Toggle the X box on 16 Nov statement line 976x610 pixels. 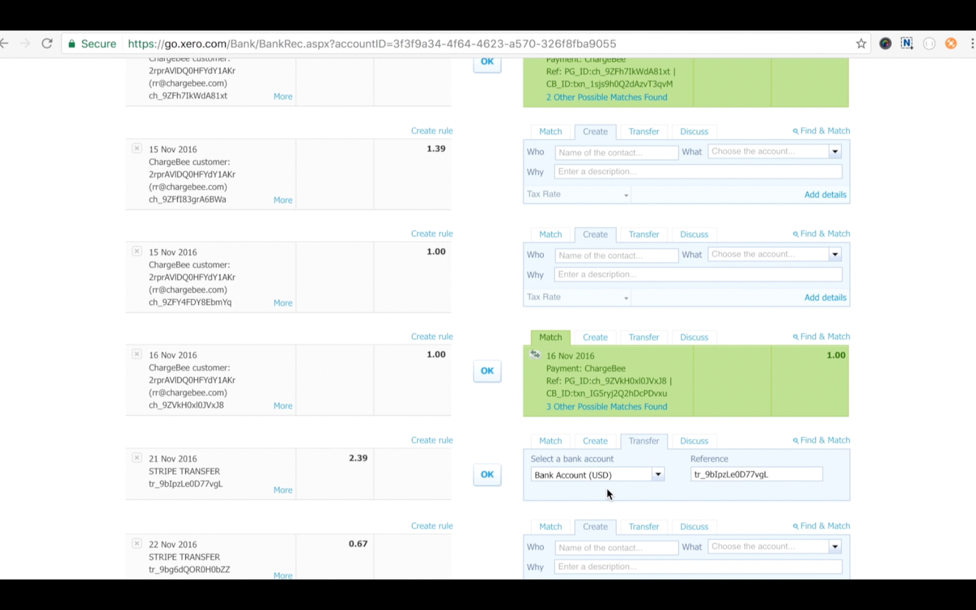point(137,354)
